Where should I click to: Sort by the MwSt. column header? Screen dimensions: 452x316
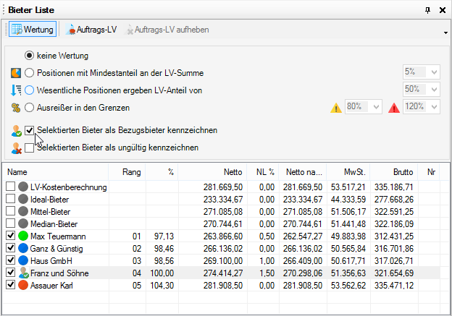(348, 172)
